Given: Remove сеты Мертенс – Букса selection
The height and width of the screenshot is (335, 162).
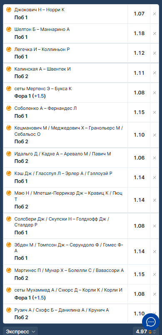Looking at the screenshot, I should [155, 93].
